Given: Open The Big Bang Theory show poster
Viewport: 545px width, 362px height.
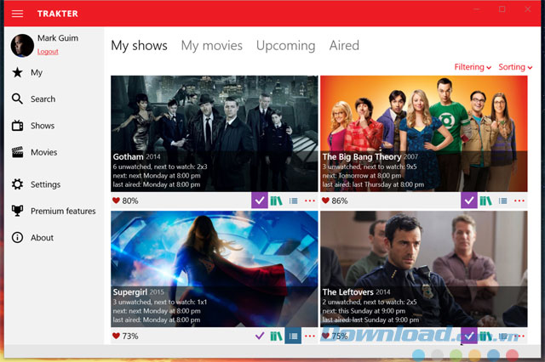Looking at the screenshot, I should point(424,133).
